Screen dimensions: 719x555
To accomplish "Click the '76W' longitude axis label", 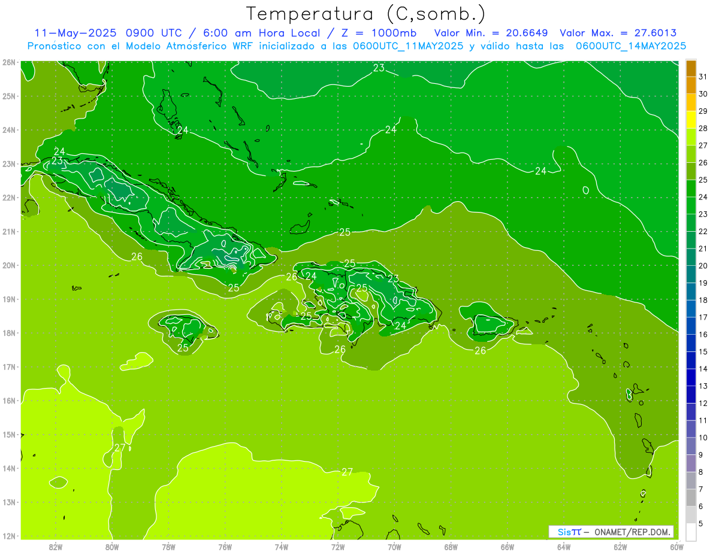I will click(225, 546).
